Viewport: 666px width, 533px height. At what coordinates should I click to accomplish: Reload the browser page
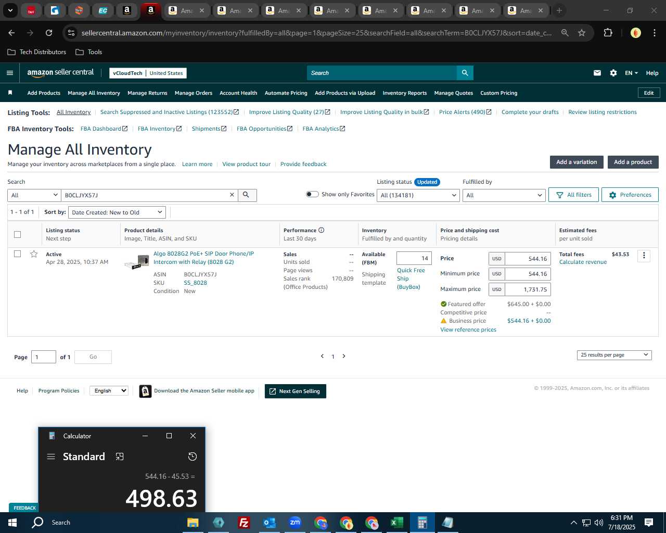point(49,33)
